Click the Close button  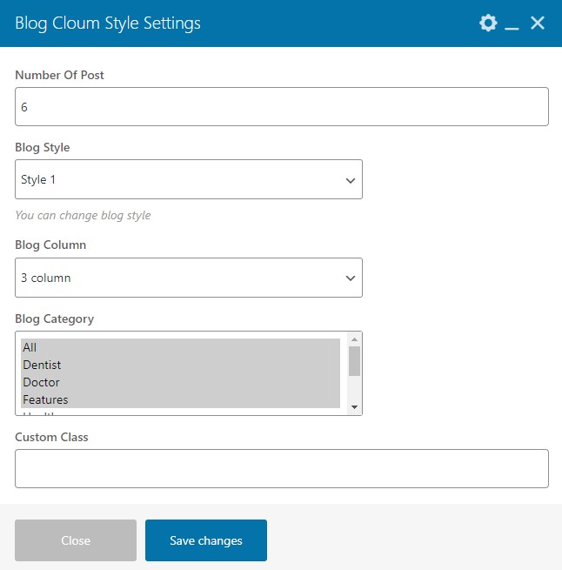[x=76, y=540]
